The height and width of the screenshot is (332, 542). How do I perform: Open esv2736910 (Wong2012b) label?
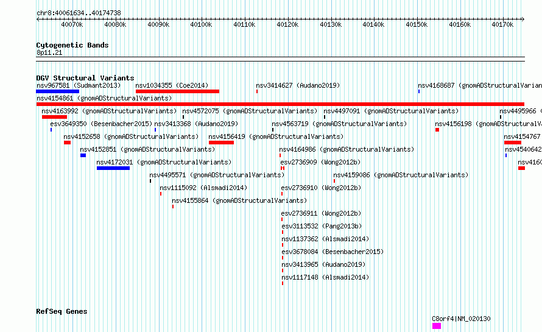[321, 188]
